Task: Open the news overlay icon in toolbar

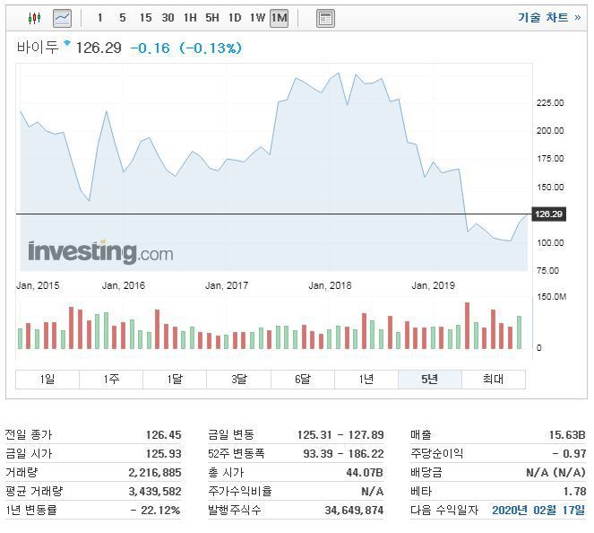Action: pos(325,18)
